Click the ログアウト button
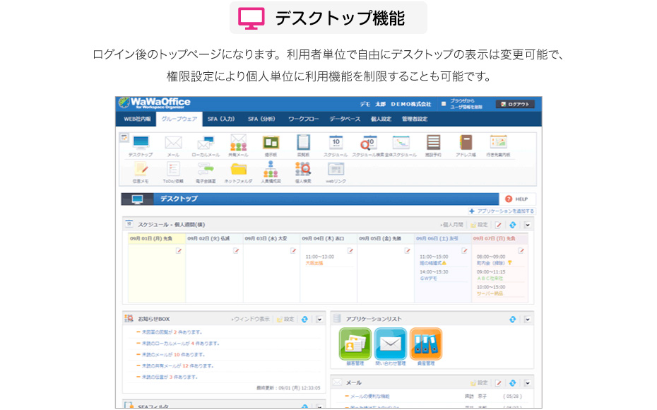Viewport: 657px width, 410px height. (514, 104)
